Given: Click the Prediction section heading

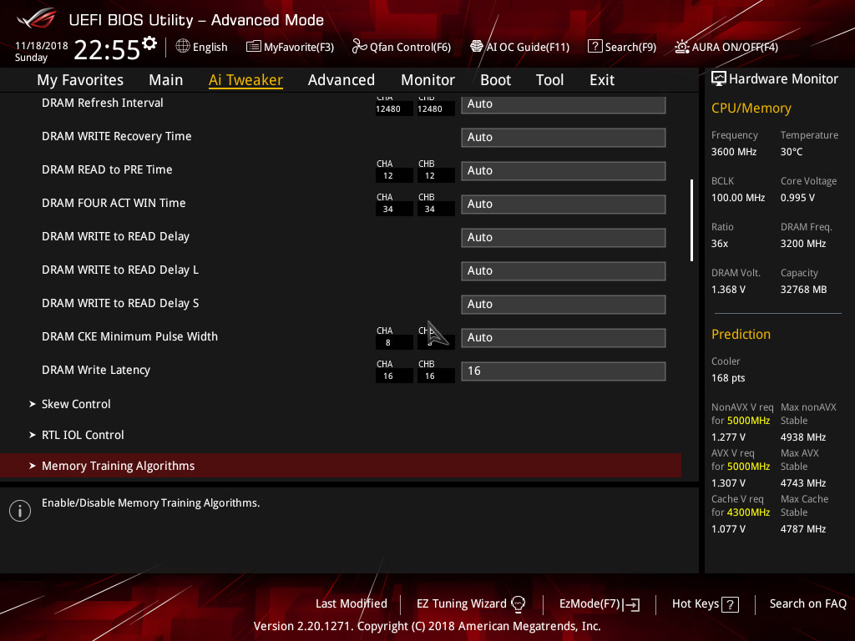Looking at the screenshot, I should click(x=741, y=334).
